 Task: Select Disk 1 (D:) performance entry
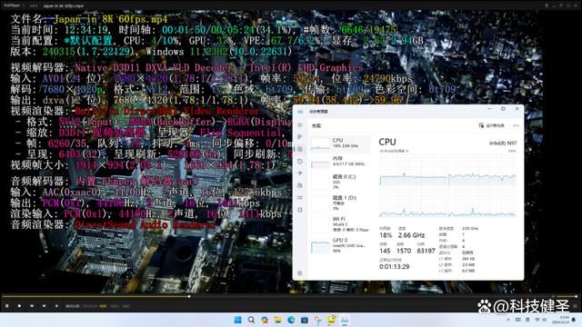point(340,203)
